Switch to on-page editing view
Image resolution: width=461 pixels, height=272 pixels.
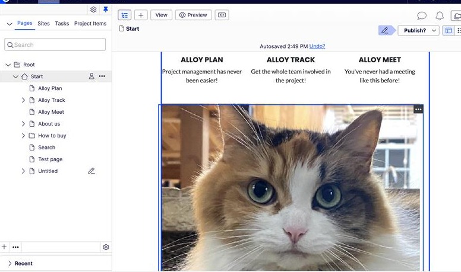click(x=449, y=31)
